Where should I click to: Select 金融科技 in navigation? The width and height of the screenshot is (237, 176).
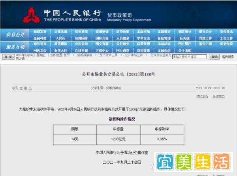coord(40,38)
